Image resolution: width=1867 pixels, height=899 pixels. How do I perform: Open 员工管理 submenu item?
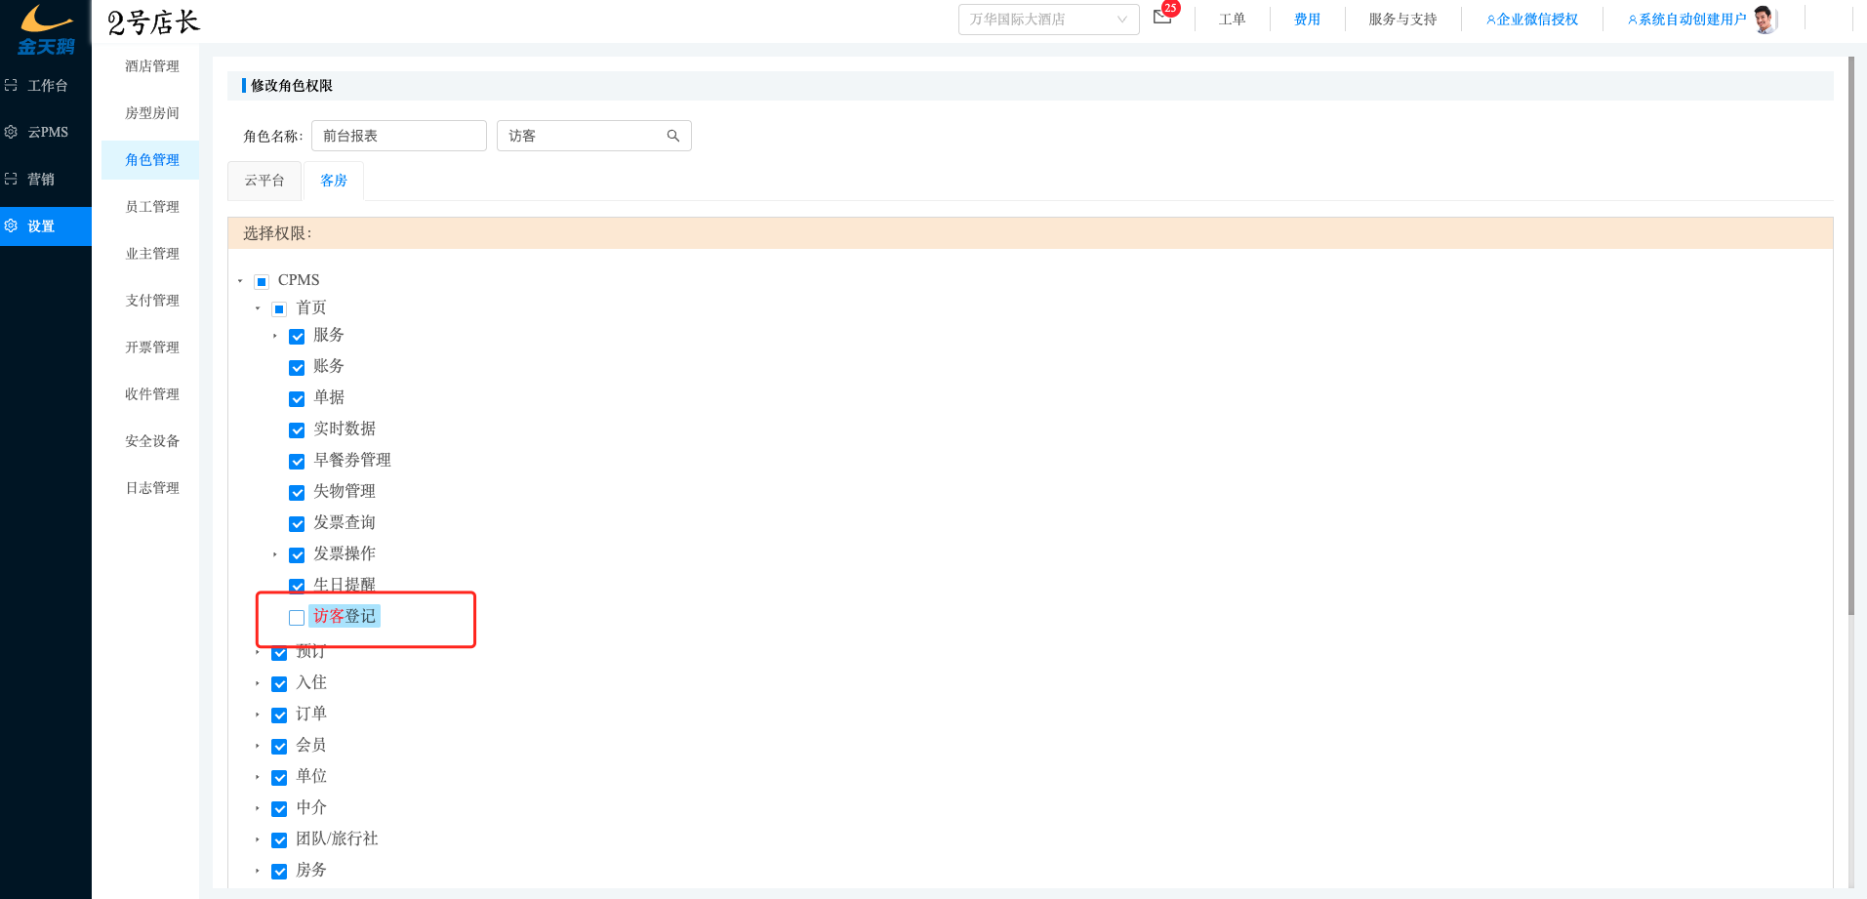click(152, 207)
